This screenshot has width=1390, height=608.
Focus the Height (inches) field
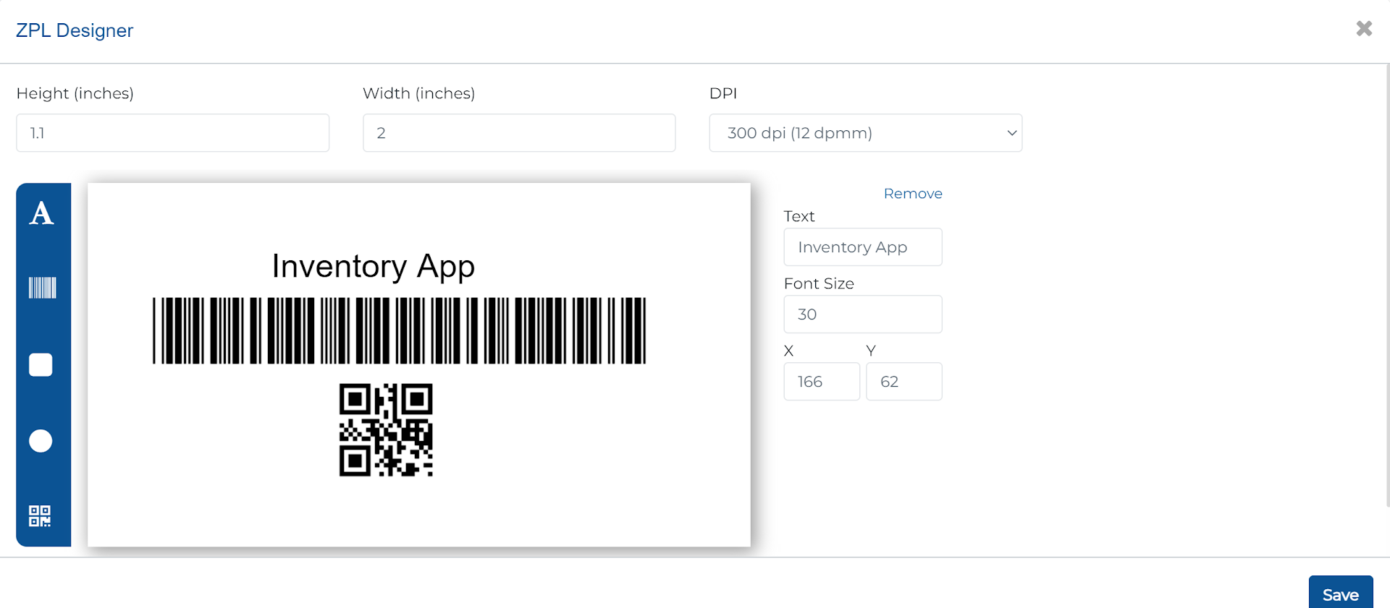point(173,133)
